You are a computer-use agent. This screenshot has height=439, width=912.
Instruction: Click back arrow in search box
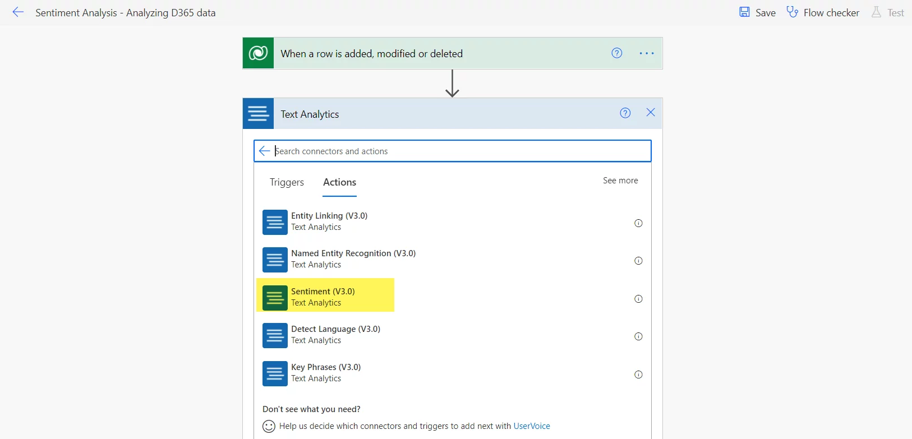tap(265, 151)
